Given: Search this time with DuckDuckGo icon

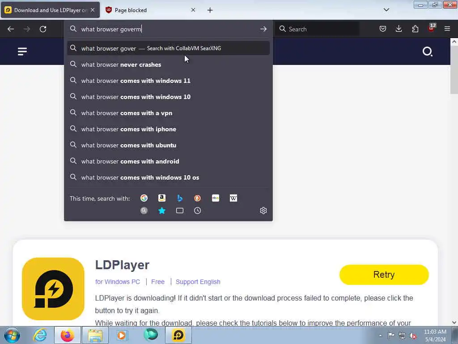Looking at the screenshot, I should (197, 198).
